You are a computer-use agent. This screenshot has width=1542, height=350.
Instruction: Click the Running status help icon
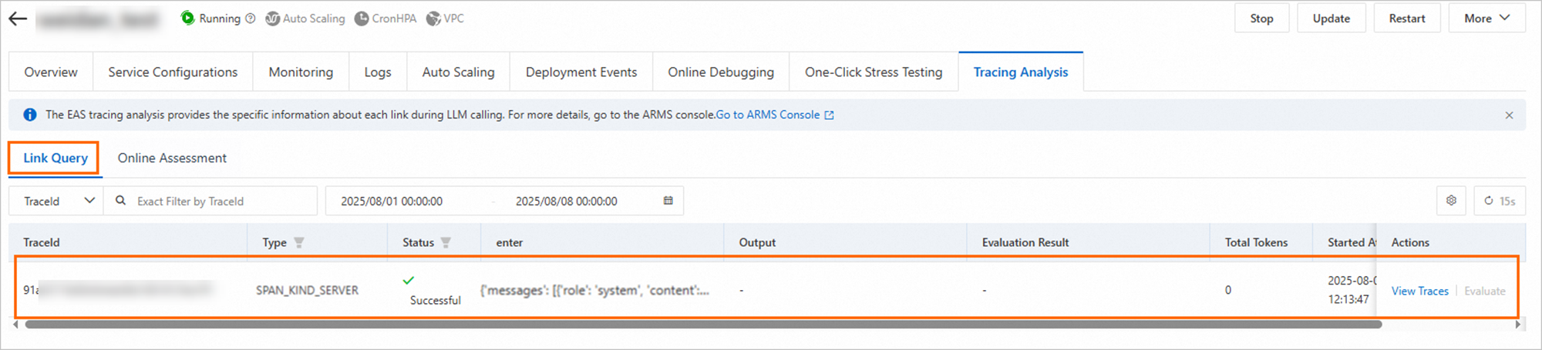[251, 18]
